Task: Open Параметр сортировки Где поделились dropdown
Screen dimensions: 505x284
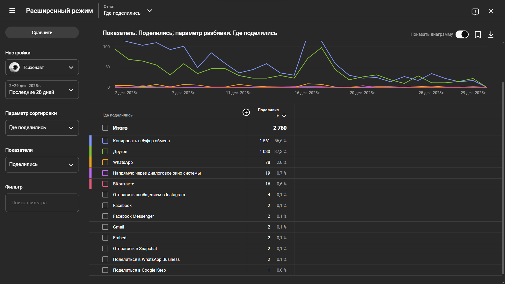Action: point(42,128)
